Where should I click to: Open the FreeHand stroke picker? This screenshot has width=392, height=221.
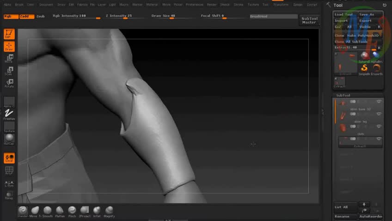9,115
